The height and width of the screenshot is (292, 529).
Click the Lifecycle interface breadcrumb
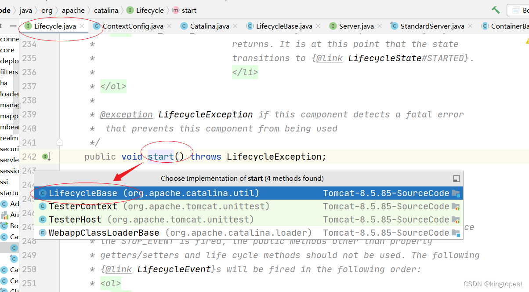point(145,10)
